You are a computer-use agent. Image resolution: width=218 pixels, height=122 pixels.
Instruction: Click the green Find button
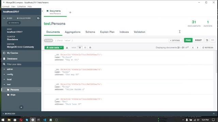(188, 40)
